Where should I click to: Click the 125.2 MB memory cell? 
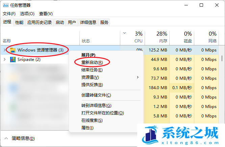coord(158,50)
